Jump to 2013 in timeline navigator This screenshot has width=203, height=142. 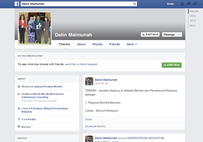pos(193,21)
